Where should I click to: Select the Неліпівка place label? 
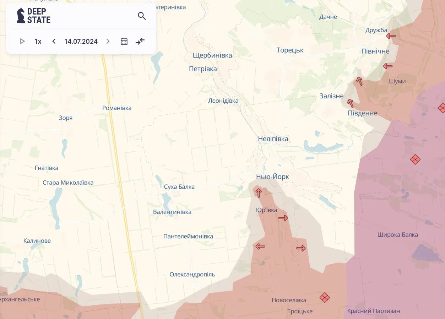pos(273,139)
